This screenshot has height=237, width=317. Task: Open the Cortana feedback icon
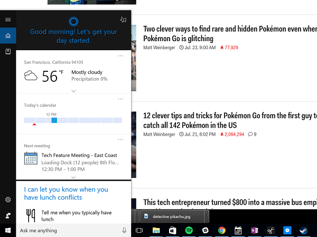coord(8,215)
